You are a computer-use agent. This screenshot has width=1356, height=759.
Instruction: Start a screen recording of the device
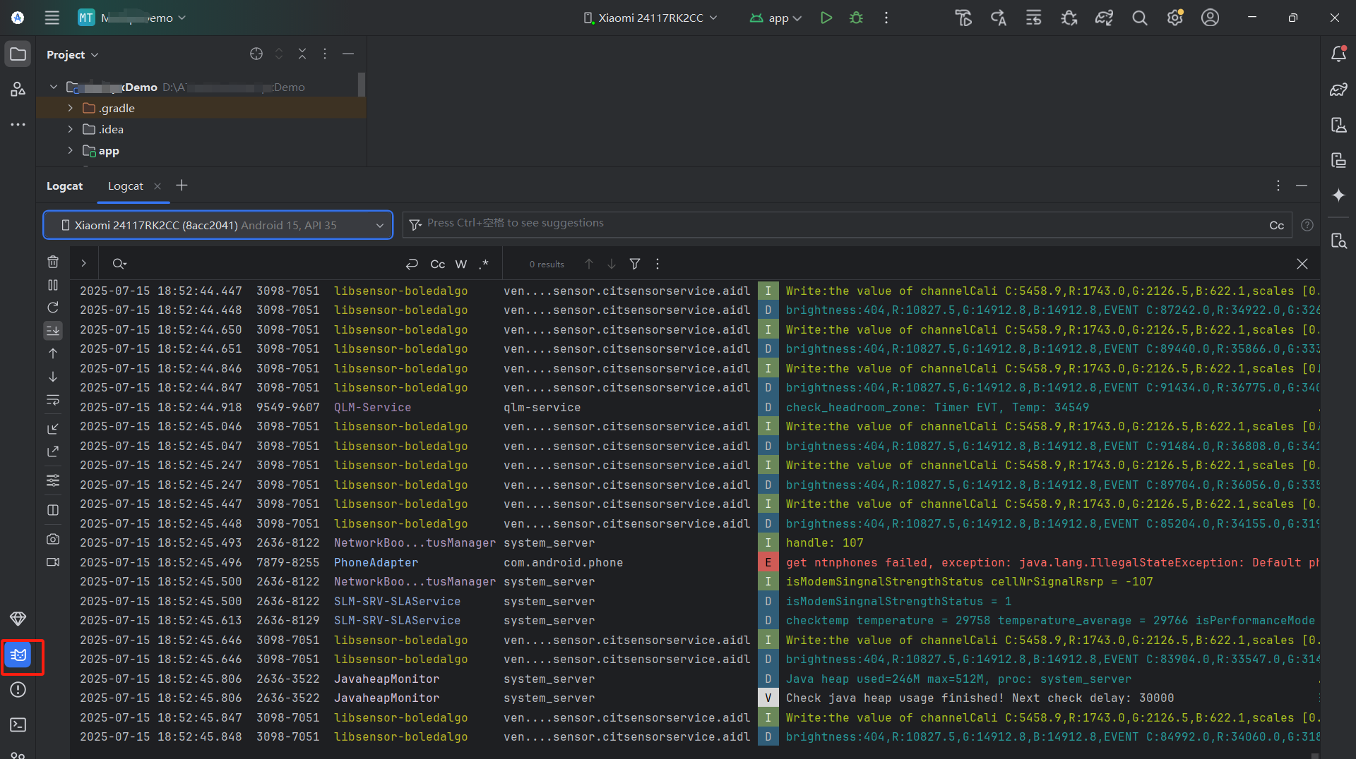pos(53,561)
